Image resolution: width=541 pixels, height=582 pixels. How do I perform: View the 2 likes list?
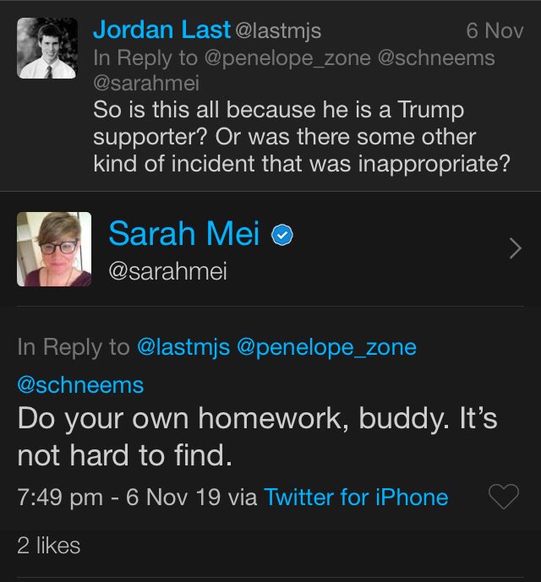(x=48, y=546)
